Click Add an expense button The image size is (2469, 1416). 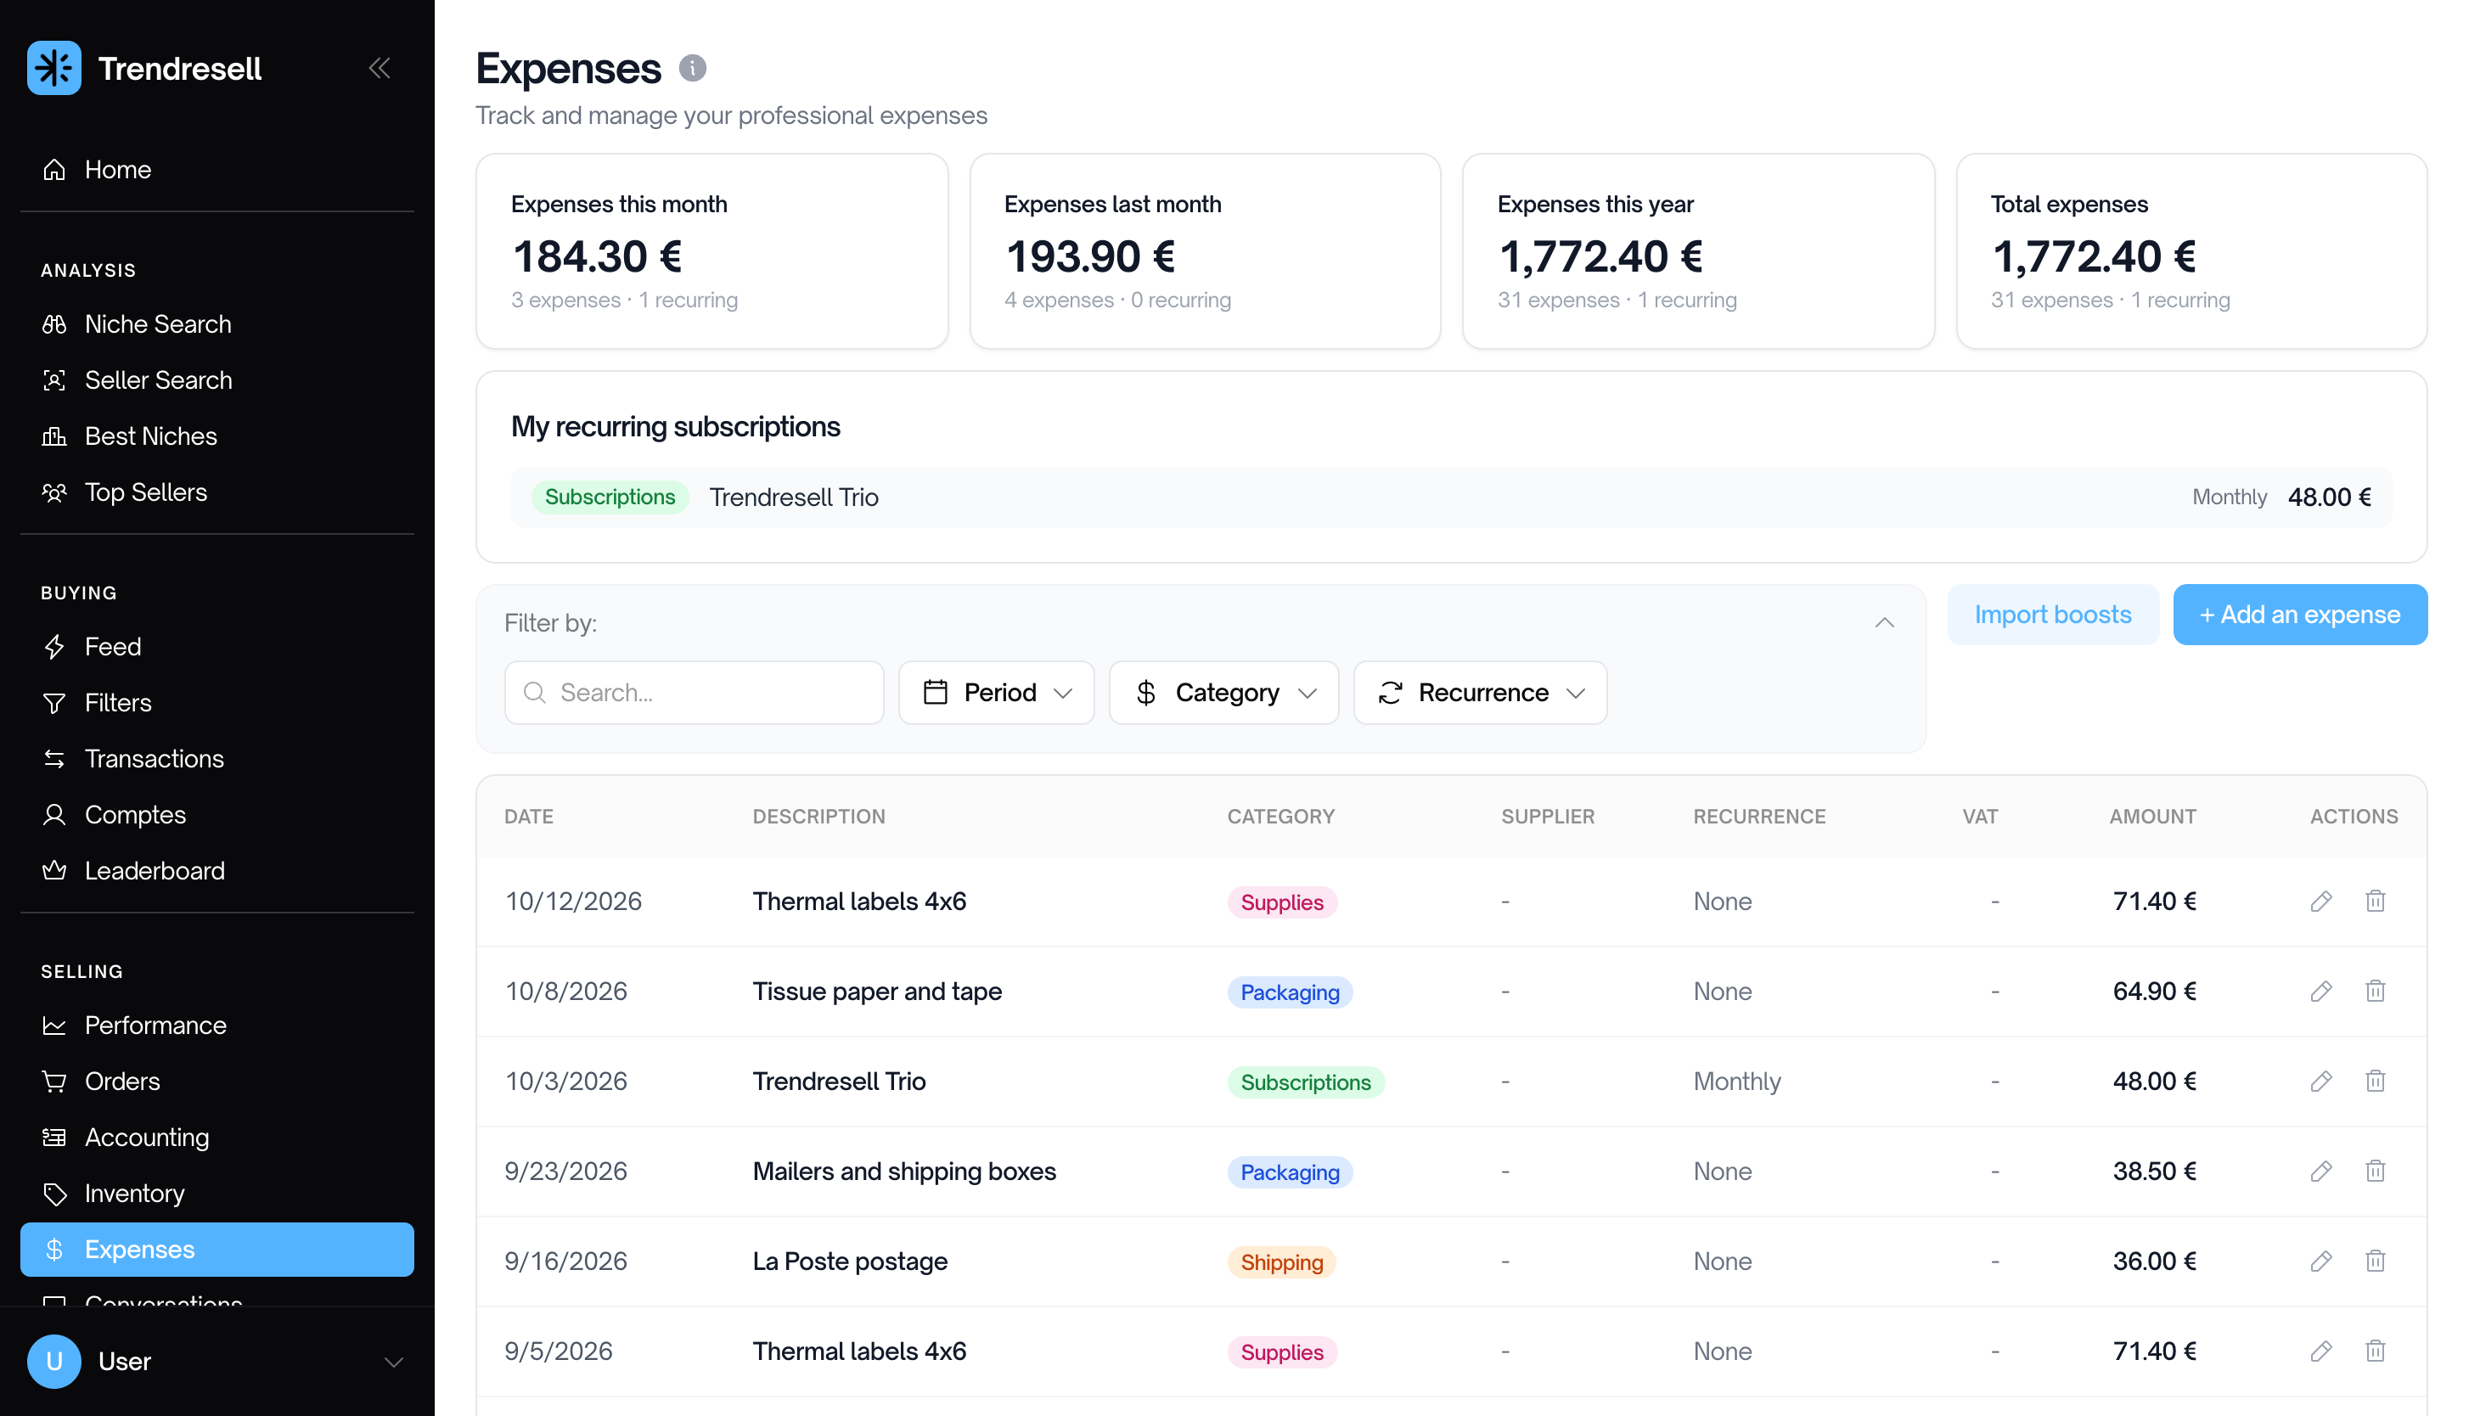[x=2299, y=615]
